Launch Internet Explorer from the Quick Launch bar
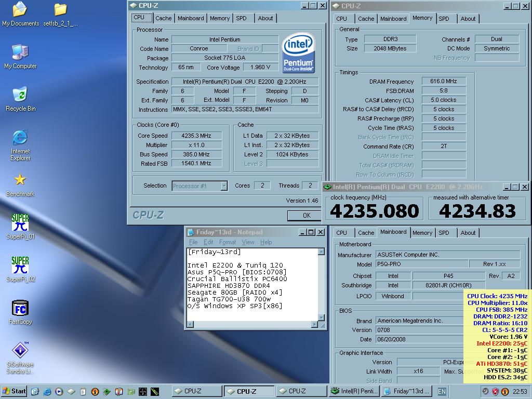The image size is (532, 399). pyautogui.click(x=47, y=392)
